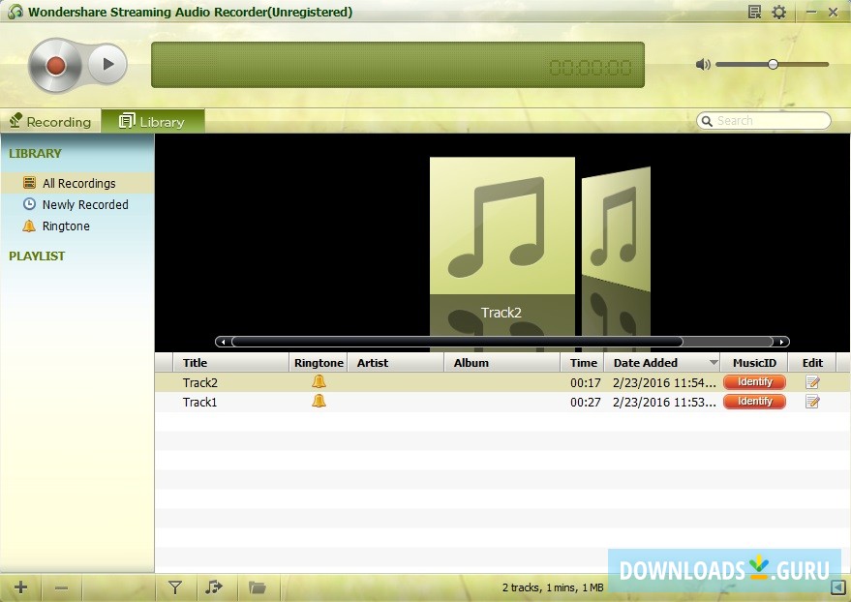
Task: Select the Newly Recorded item
Action: (x=87, y=204)
